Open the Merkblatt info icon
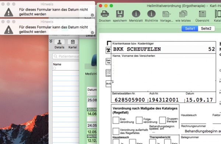This screenshot has width=221, height=144. 136,14
